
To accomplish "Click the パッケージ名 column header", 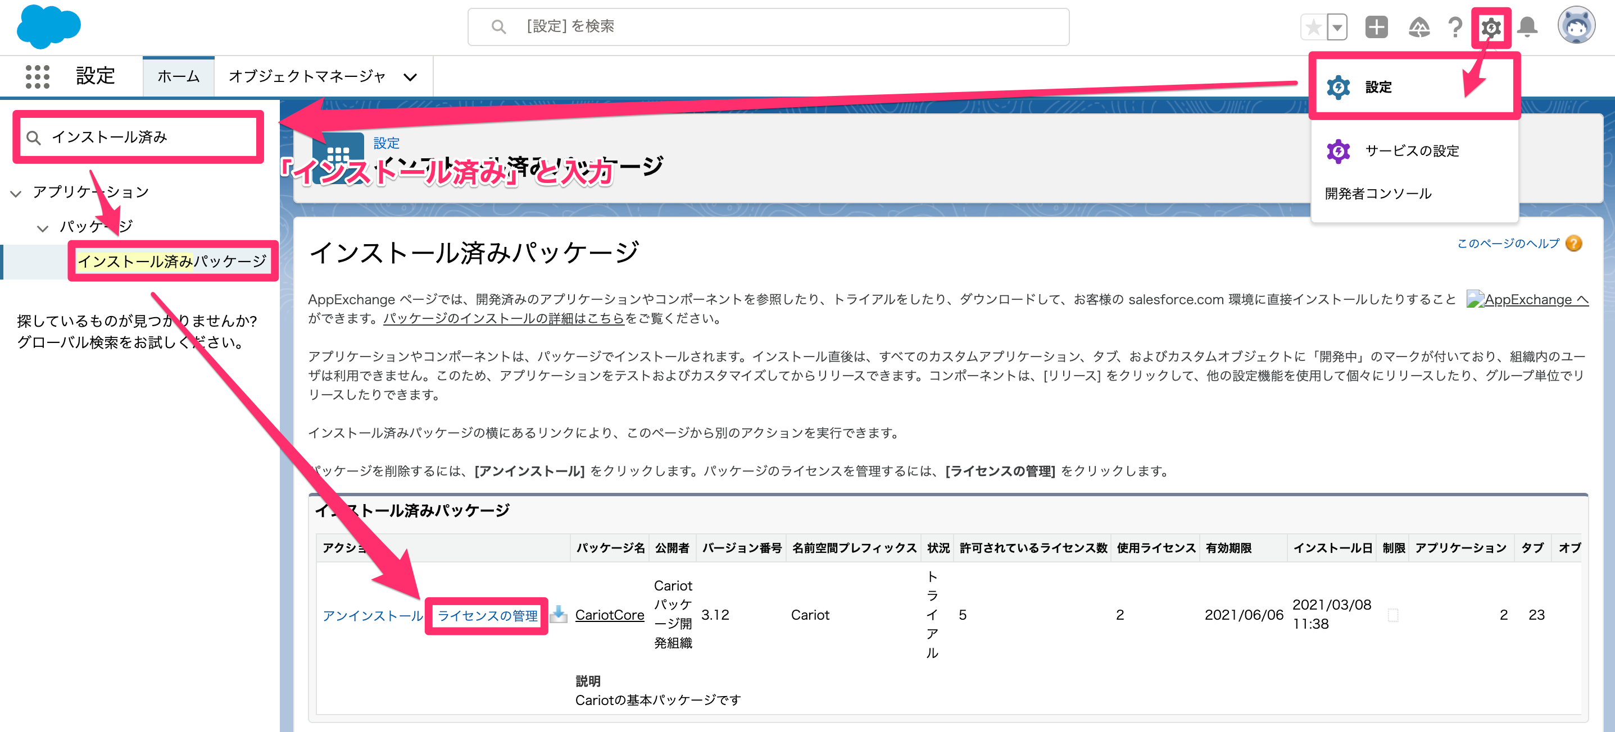I will (610, 548).
